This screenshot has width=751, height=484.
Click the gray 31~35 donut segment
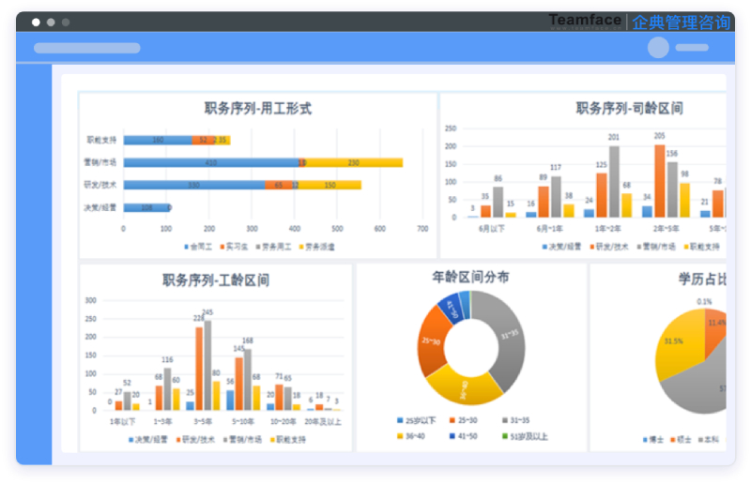pyautogui.click(x=509, y=338)
